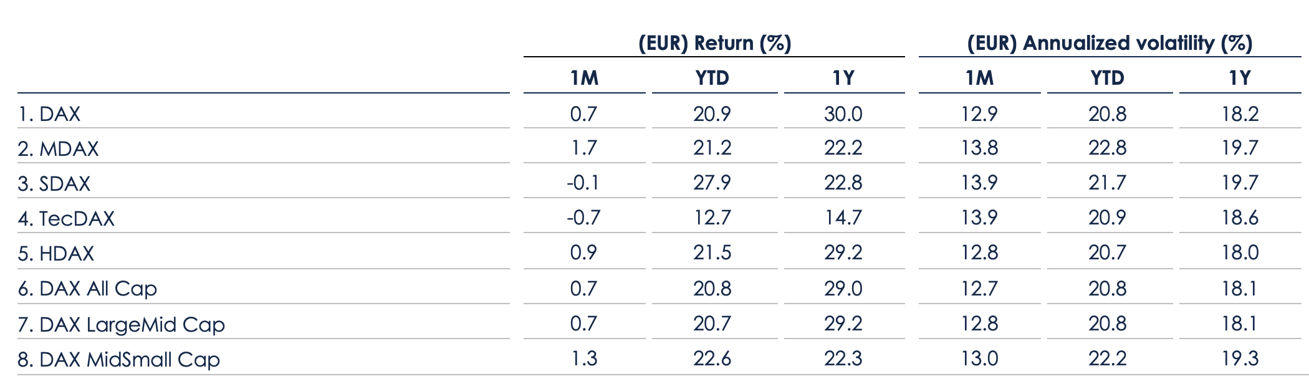This screenshot has height=389, width=1309.
Task: Select SDAX YTD return value 27.9
Action: point(712,183)
